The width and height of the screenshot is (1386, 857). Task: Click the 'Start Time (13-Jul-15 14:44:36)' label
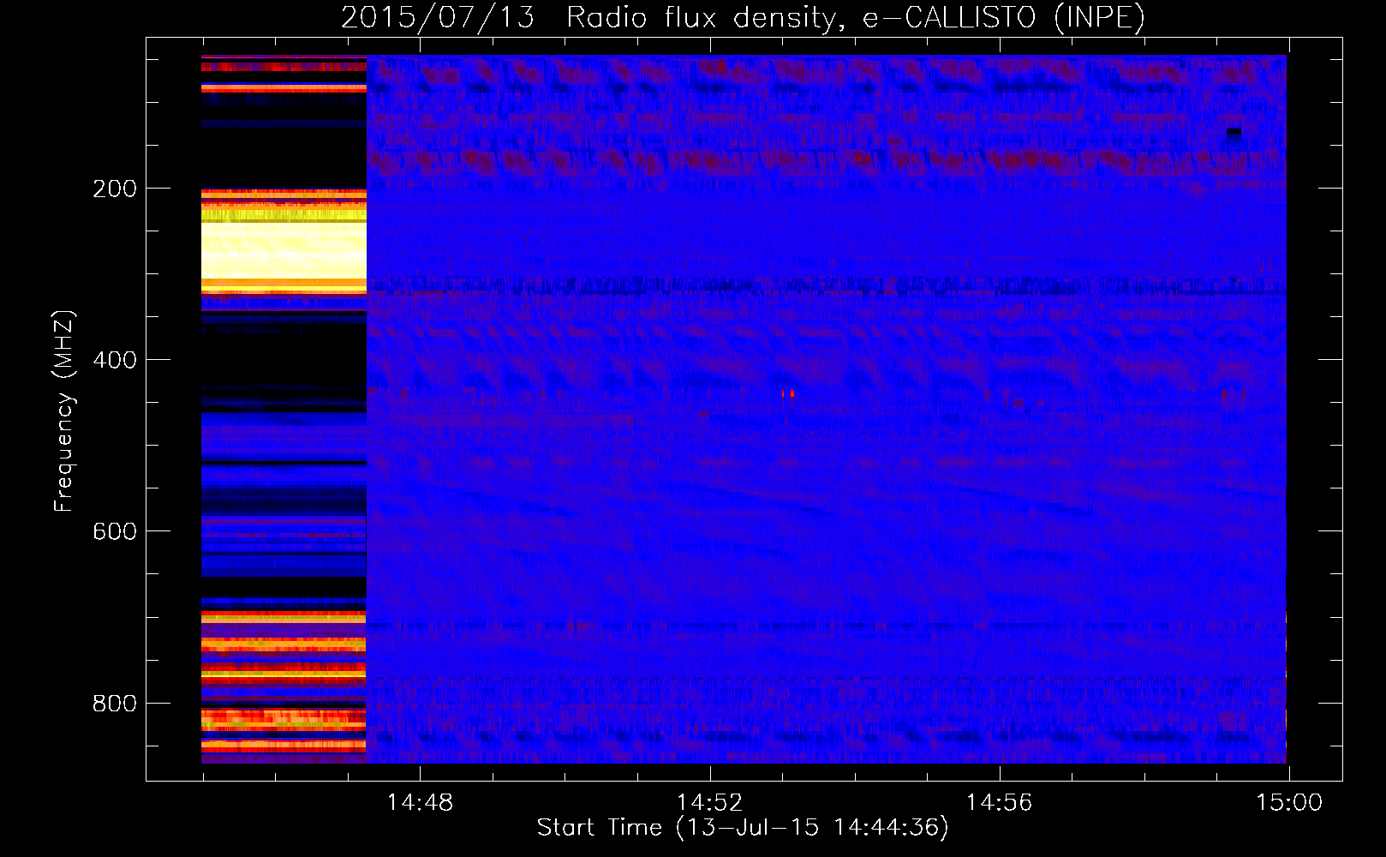[743, 828]
